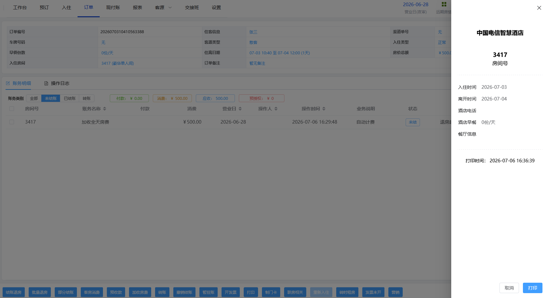Check the row checkbox for room 3417
The image size is (548, 298).
point(12,122)
